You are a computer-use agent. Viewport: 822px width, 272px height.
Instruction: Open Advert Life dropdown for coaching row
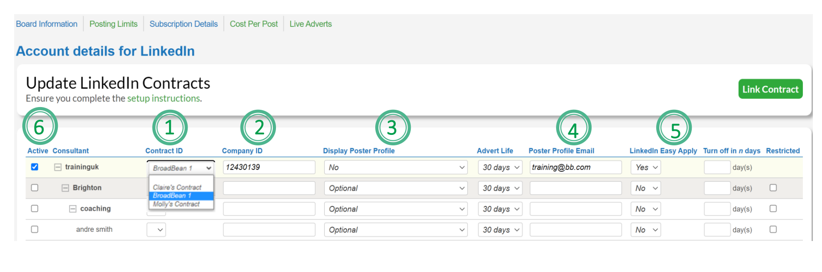tap(500, 209)
